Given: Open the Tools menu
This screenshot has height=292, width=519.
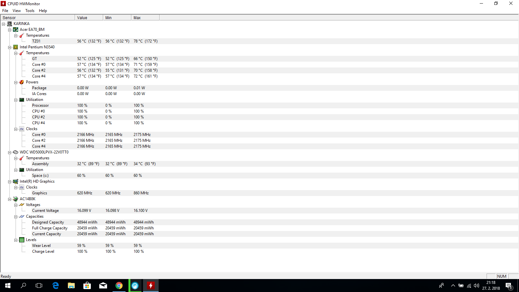Looking at the screenshot, I should [x=30, y=11].
